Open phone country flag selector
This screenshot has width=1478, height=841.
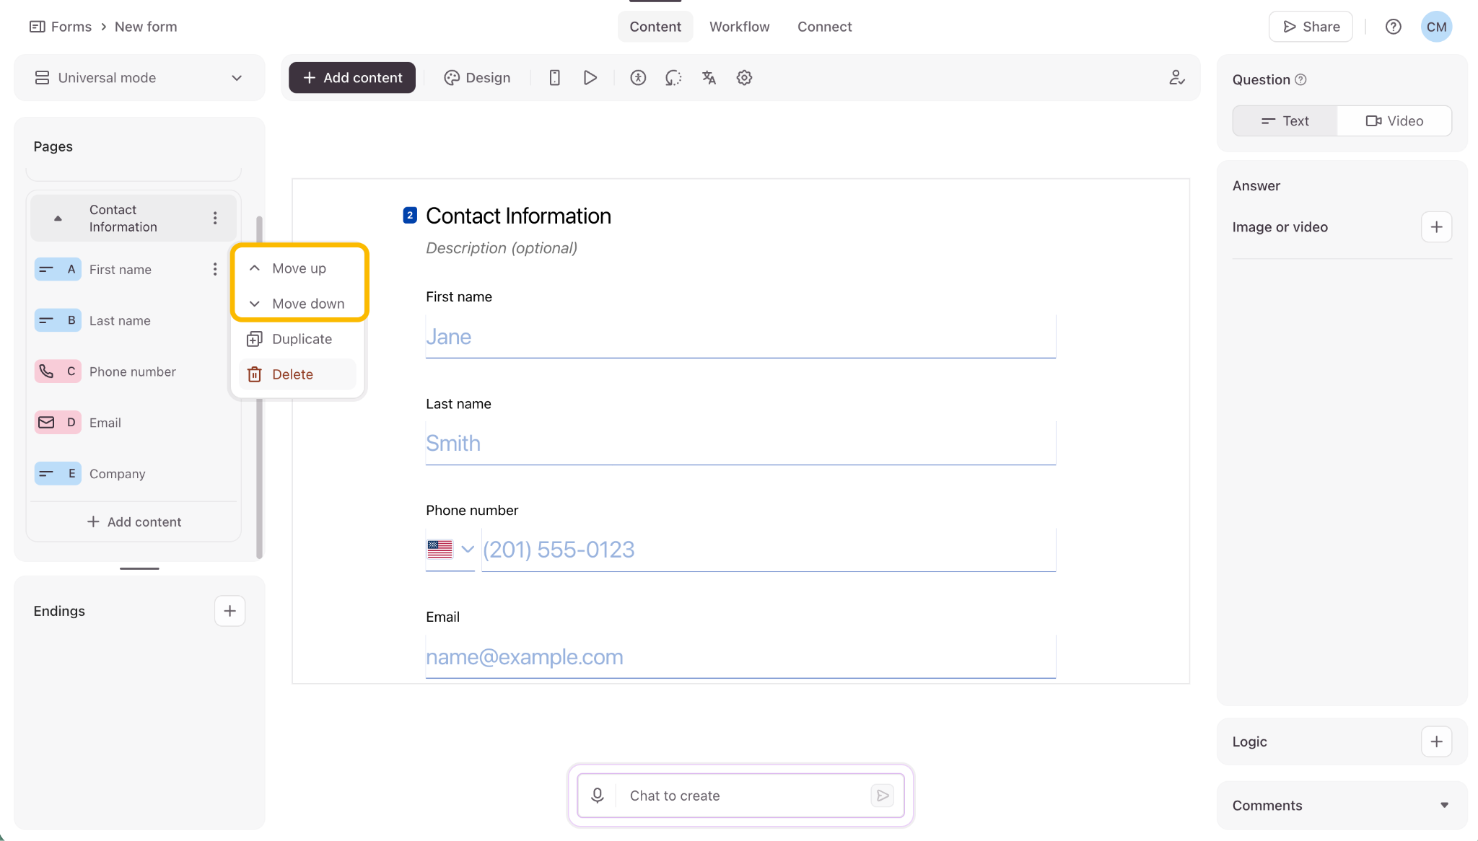tap(450, 550)
